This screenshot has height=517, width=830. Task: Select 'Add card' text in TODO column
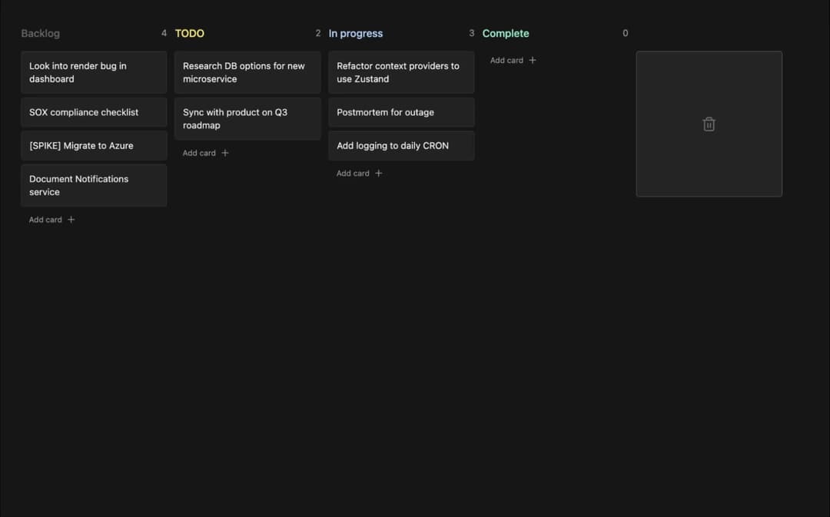tap(199, 152)
